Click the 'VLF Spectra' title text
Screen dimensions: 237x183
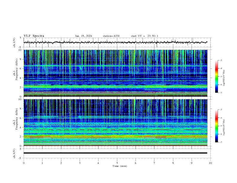(x=34, y=36)
